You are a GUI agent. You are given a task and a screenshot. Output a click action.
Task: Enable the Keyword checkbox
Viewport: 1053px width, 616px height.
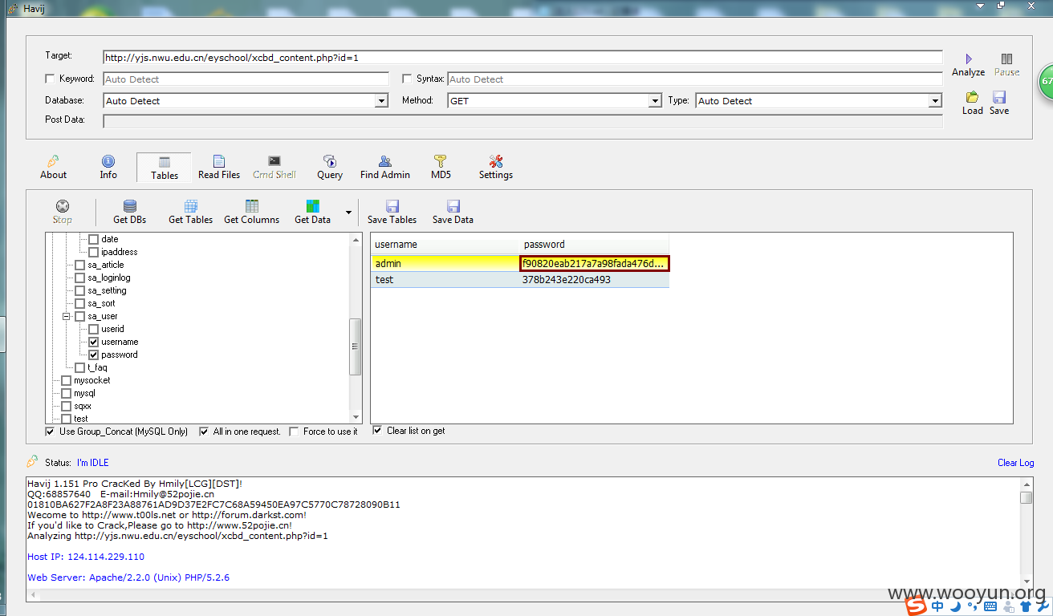pyautogui.click(x=51, y=79)
